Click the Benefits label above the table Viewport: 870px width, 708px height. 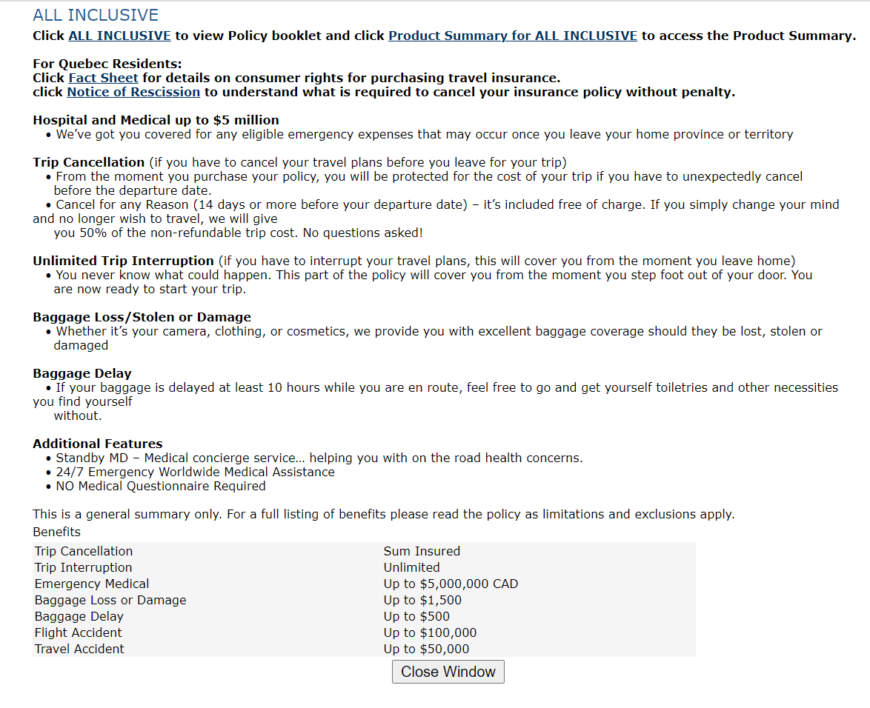(x=56, y=532)
